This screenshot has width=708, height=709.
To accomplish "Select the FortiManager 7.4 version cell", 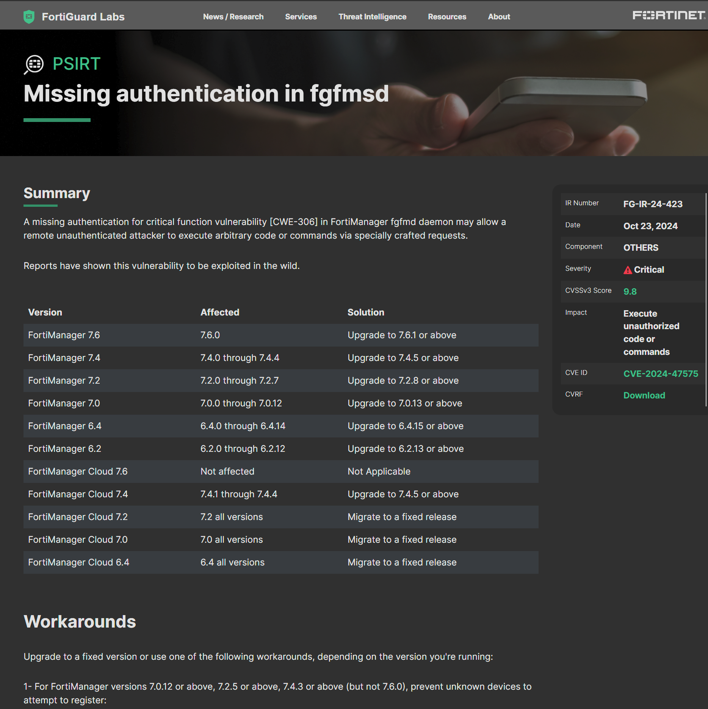I will point(64,358).
